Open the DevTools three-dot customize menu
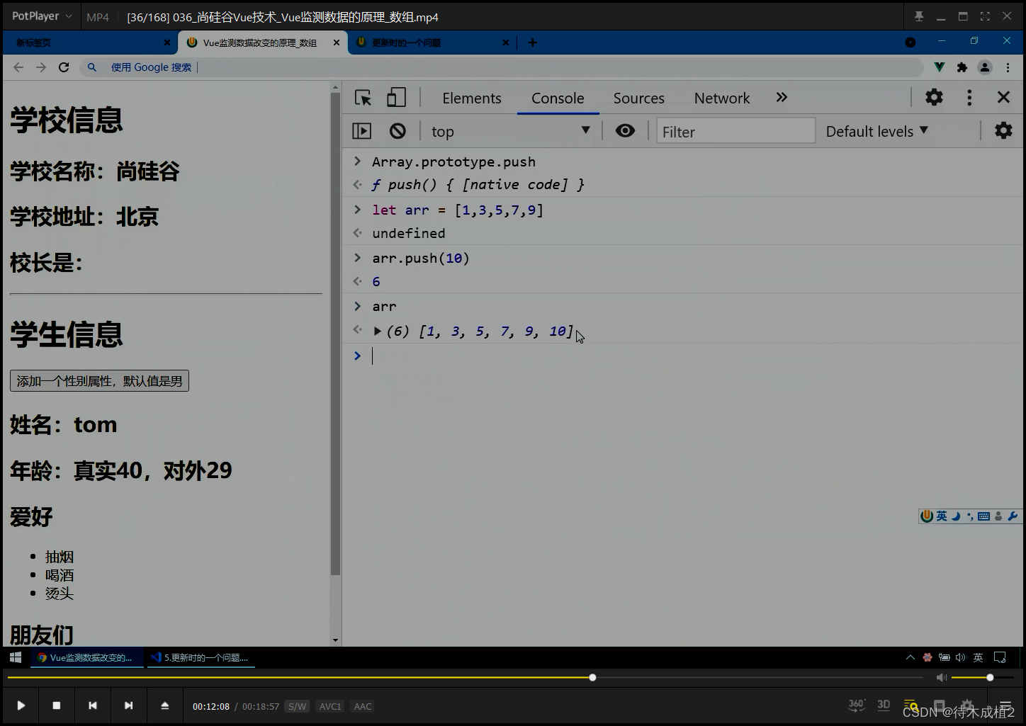Image resolution: width=1026 pixels, height=726 pixels. [x=969, y=98]
